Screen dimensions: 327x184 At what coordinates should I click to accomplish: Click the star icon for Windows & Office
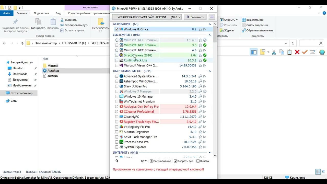200,29
